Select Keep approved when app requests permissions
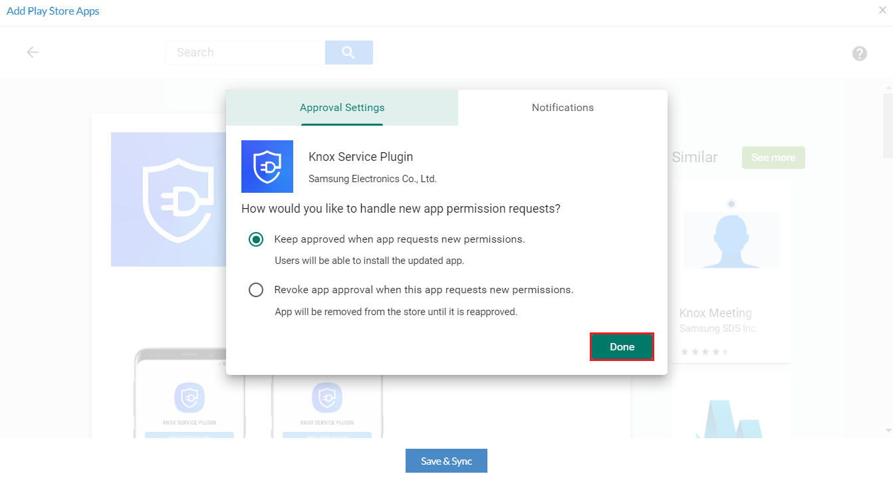 click(x=256, y=239)
